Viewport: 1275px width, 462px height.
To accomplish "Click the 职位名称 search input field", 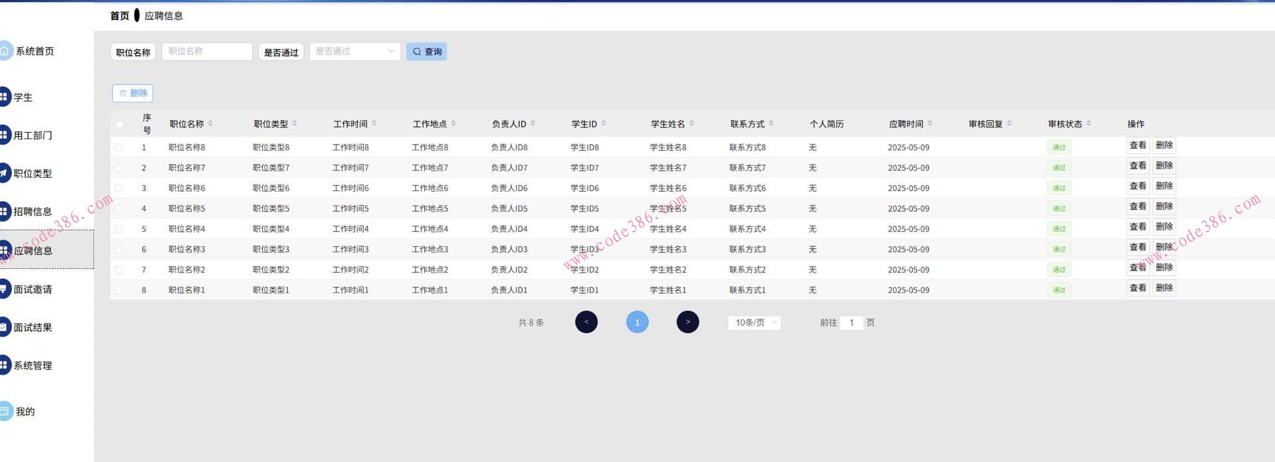I will pyautogui.click(x=207, y=51).
